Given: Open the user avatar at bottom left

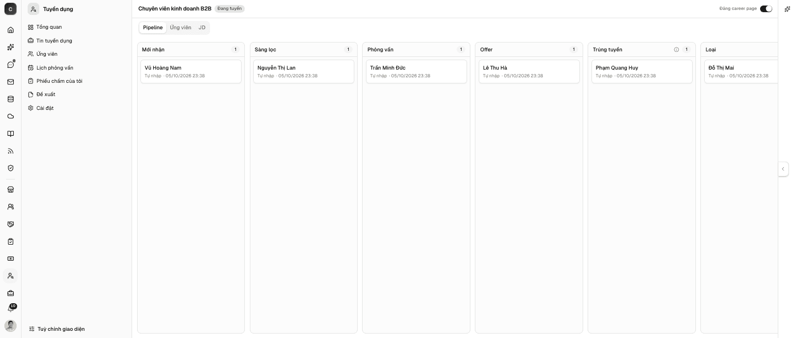Looking at the screenshot, I should tap(11, 326).
